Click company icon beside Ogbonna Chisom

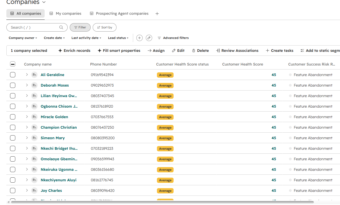(x=34, y=106)
